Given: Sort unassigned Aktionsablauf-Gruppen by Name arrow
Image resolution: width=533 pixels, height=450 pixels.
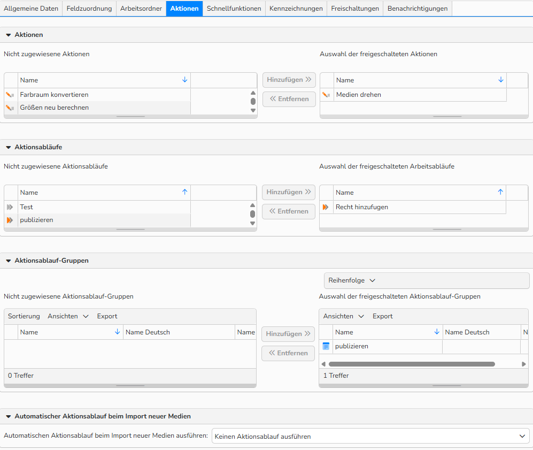Looking at the screenshot, I should [117, 332].
